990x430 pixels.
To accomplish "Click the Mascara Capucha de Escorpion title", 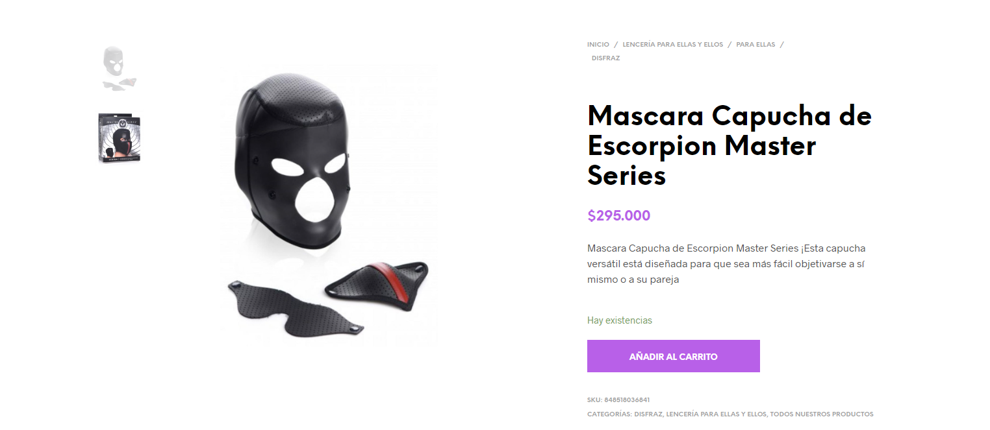I will [x=729, y=145].
